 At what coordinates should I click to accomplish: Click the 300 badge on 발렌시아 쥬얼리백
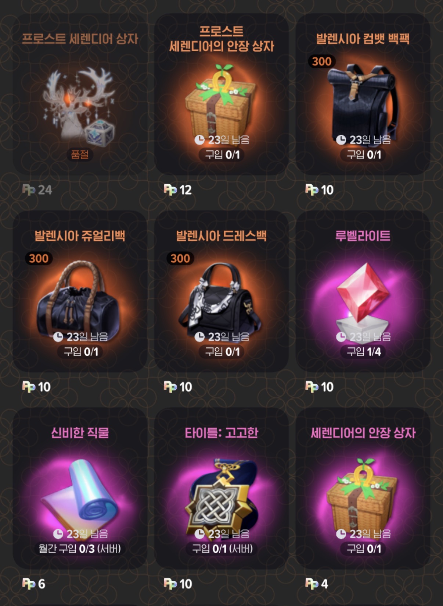(39, 258)
